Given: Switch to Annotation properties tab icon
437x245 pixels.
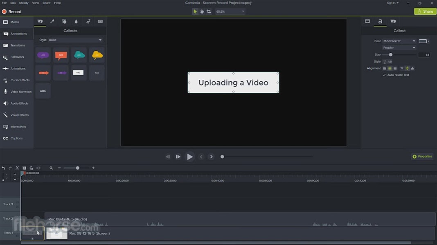Looking at the screenshot, I should tap(393, 21).
